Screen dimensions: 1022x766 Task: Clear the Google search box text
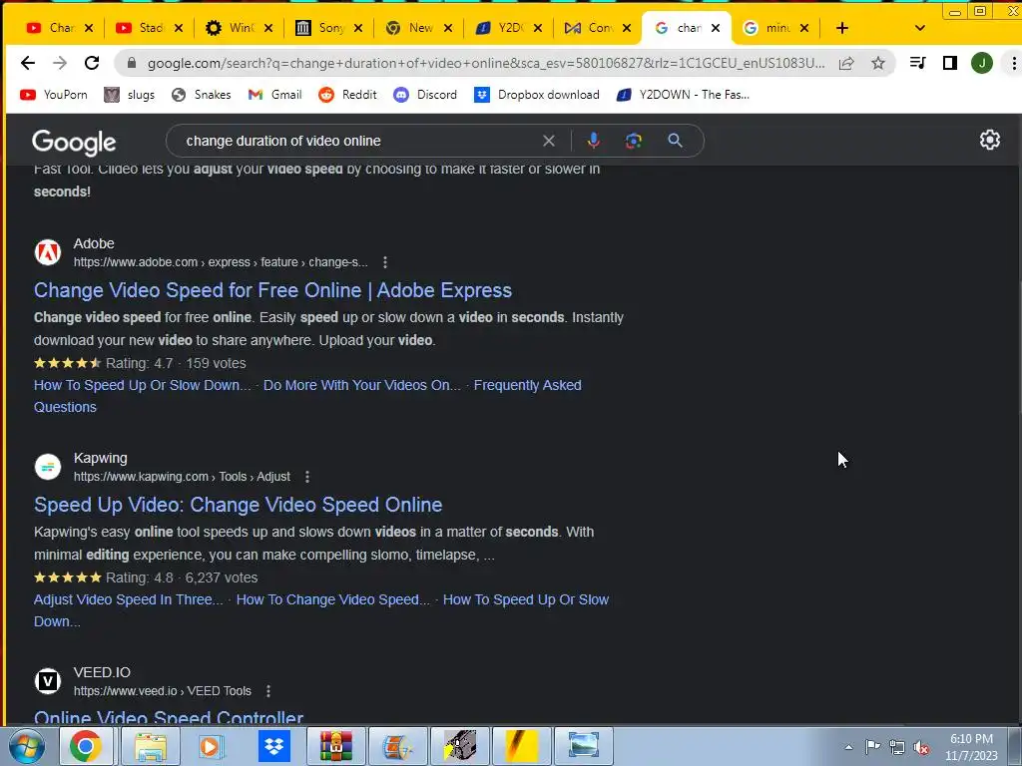click(x=549, y=141)
